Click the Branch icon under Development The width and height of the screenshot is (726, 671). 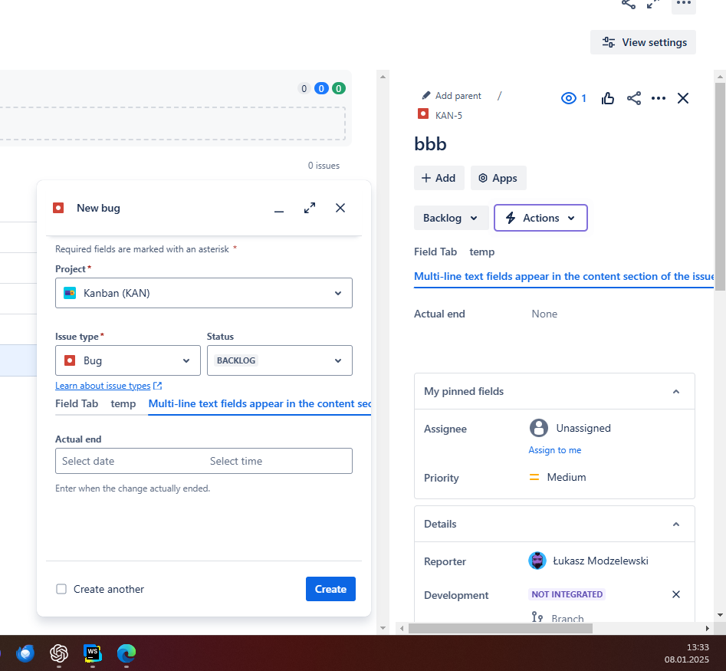[x=537, y=617]
